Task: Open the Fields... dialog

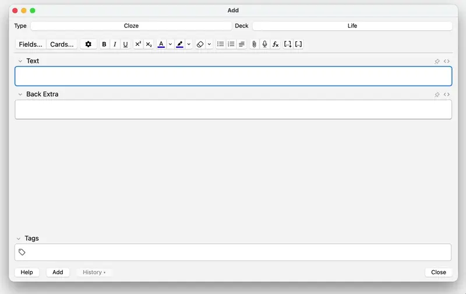Action: 31,44
